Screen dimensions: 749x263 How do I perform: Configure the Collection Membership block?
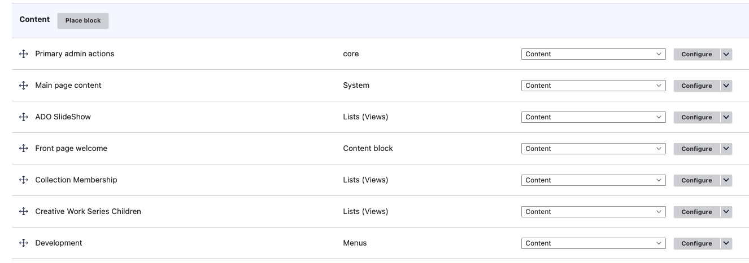click(x=696, y=180)
